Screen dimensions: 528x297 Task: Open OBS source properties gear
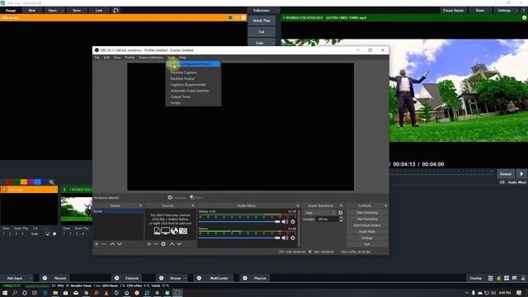163,244
